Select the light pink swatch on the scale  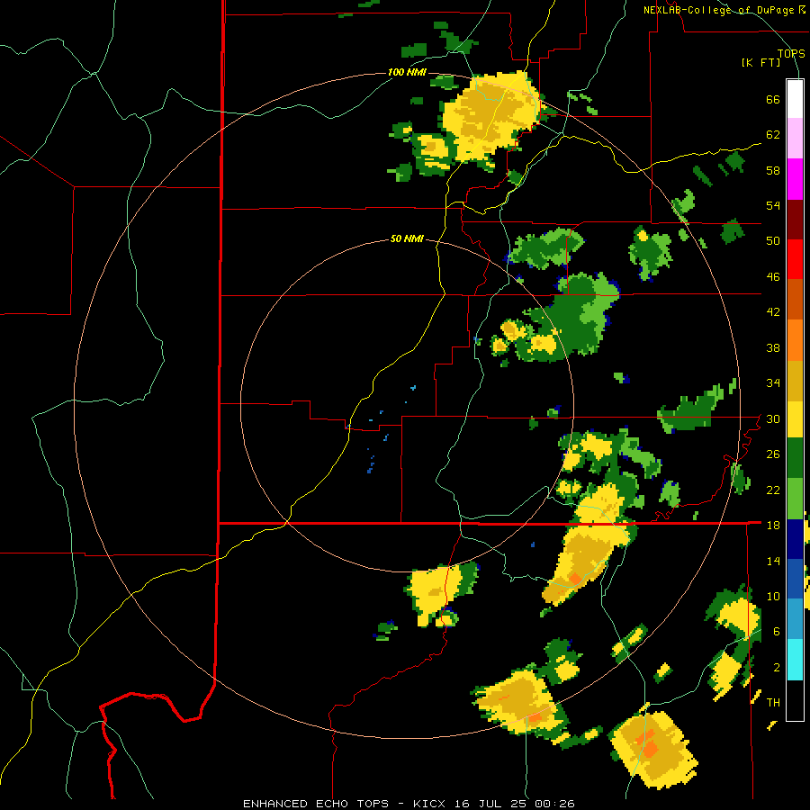tap(795, 139)
